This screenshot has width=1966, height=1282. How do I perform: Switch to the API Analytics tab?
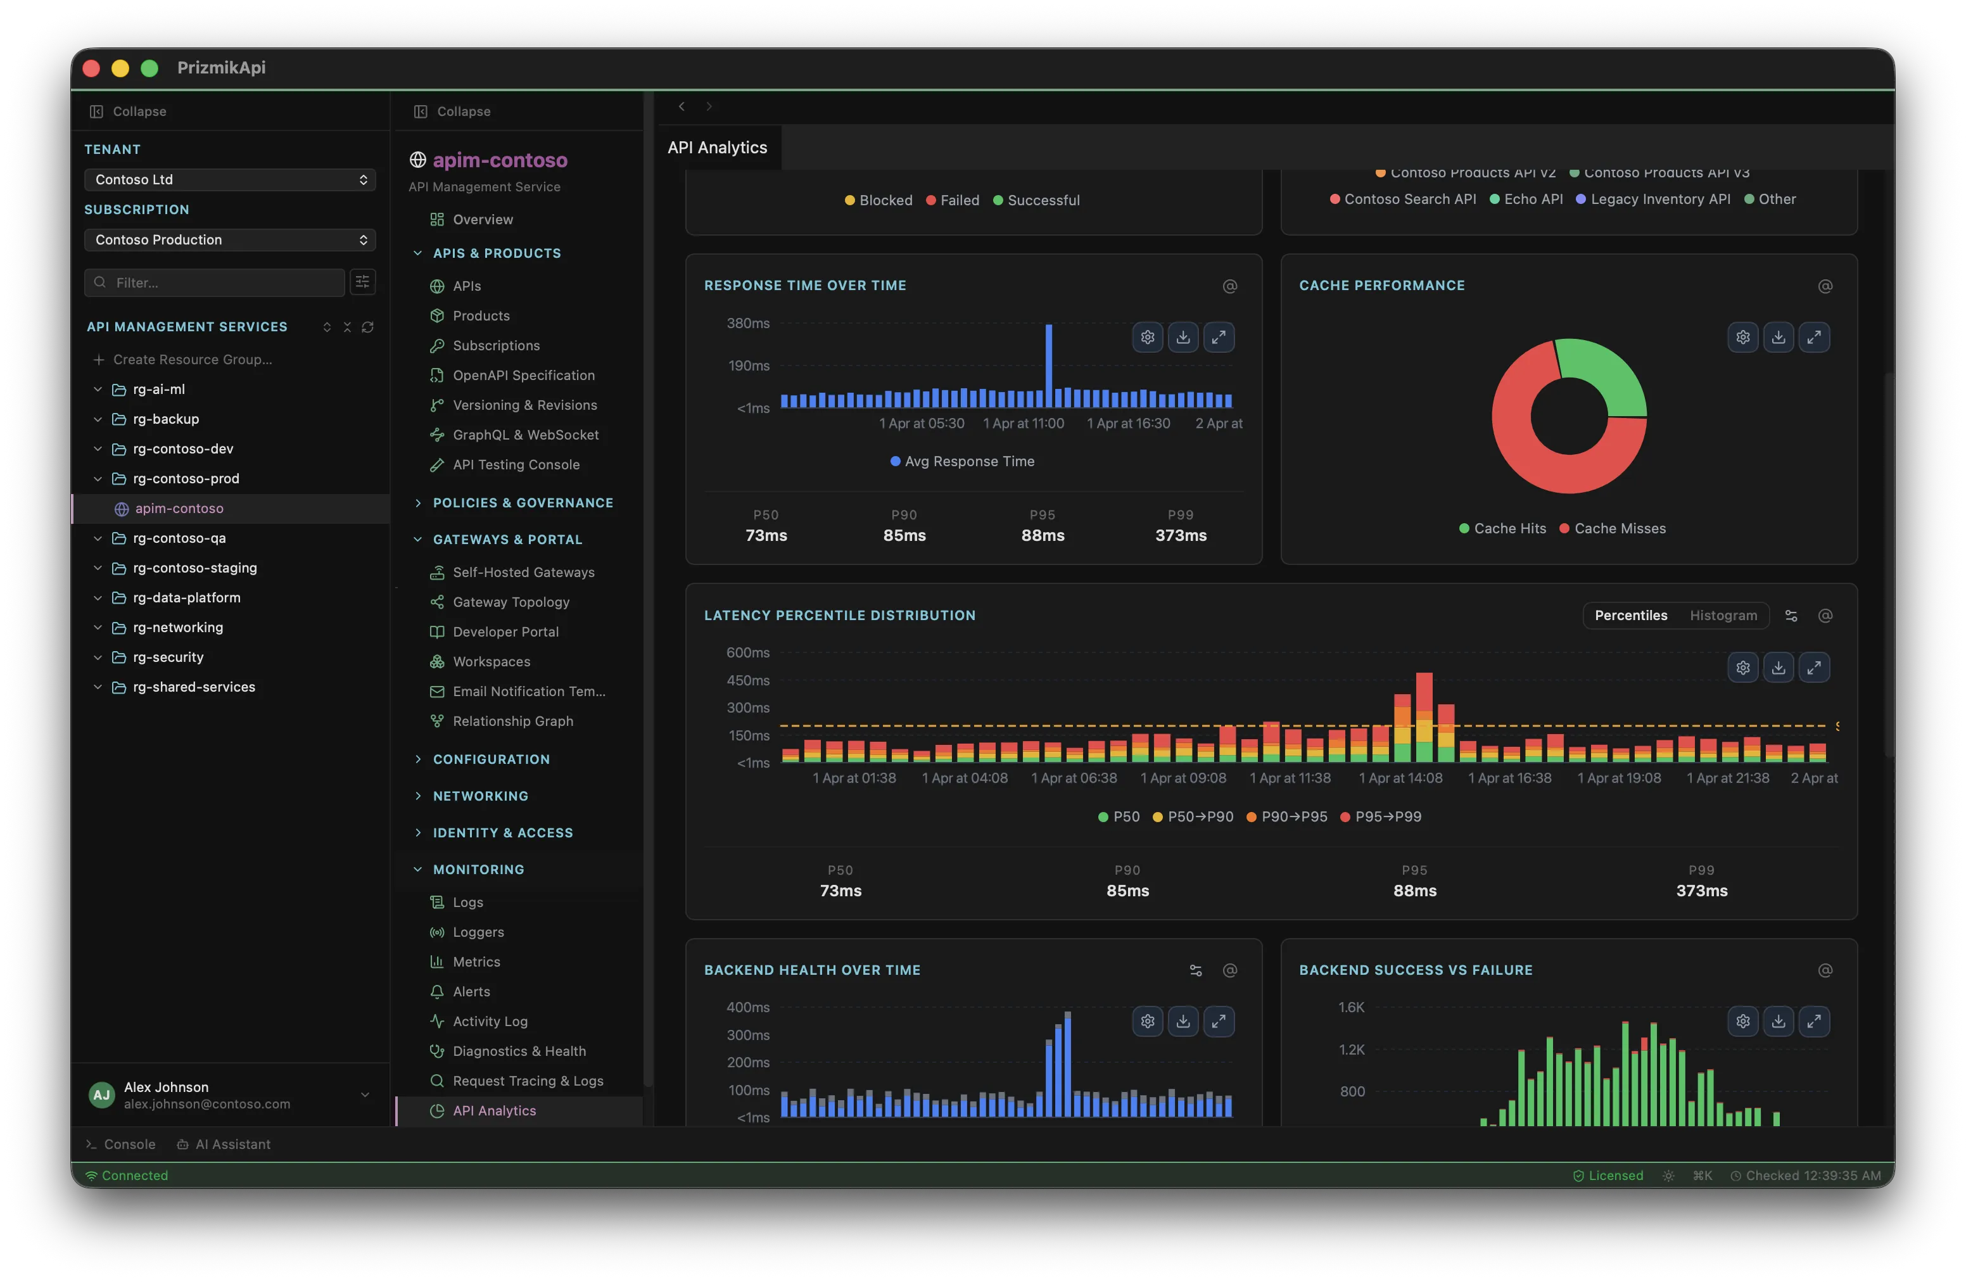[716, 147]
